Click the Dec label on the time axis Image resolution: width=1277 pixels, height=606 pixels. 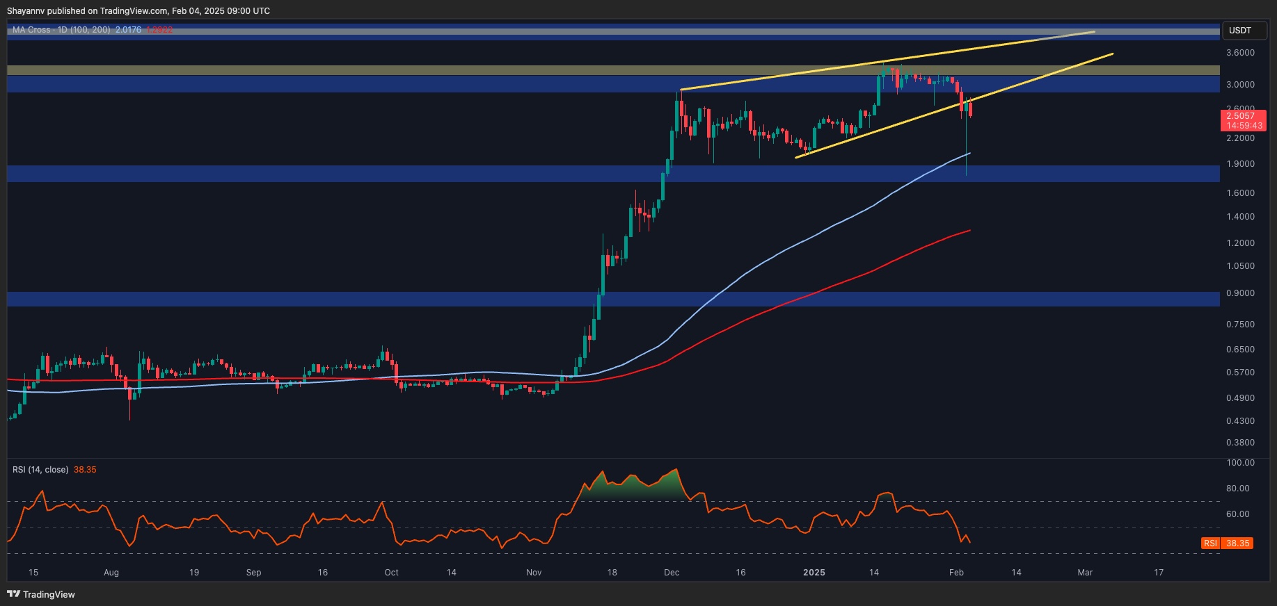672,573
